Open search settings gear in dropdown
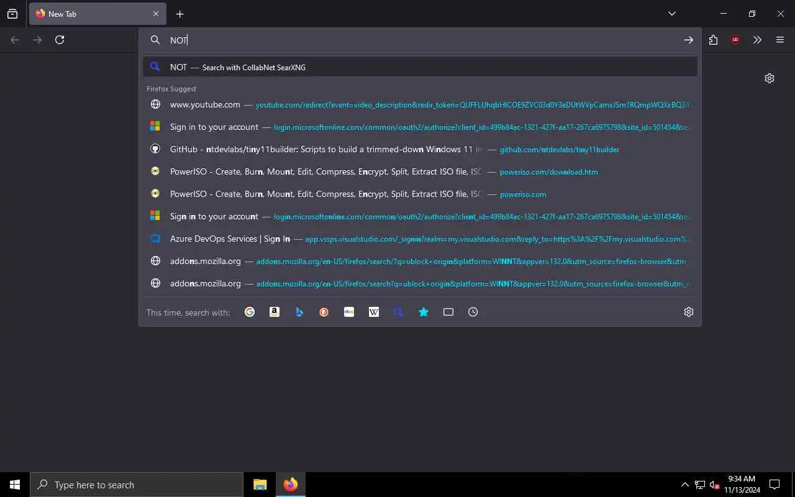 pyautogui.click(x=689, y=312)
